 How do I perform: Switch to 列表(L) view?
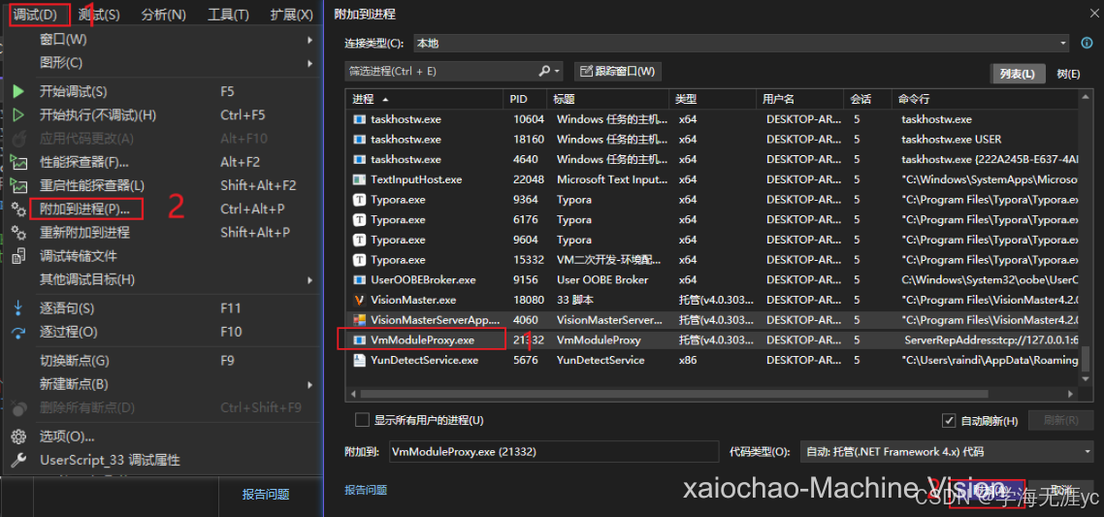[1017, 74]
